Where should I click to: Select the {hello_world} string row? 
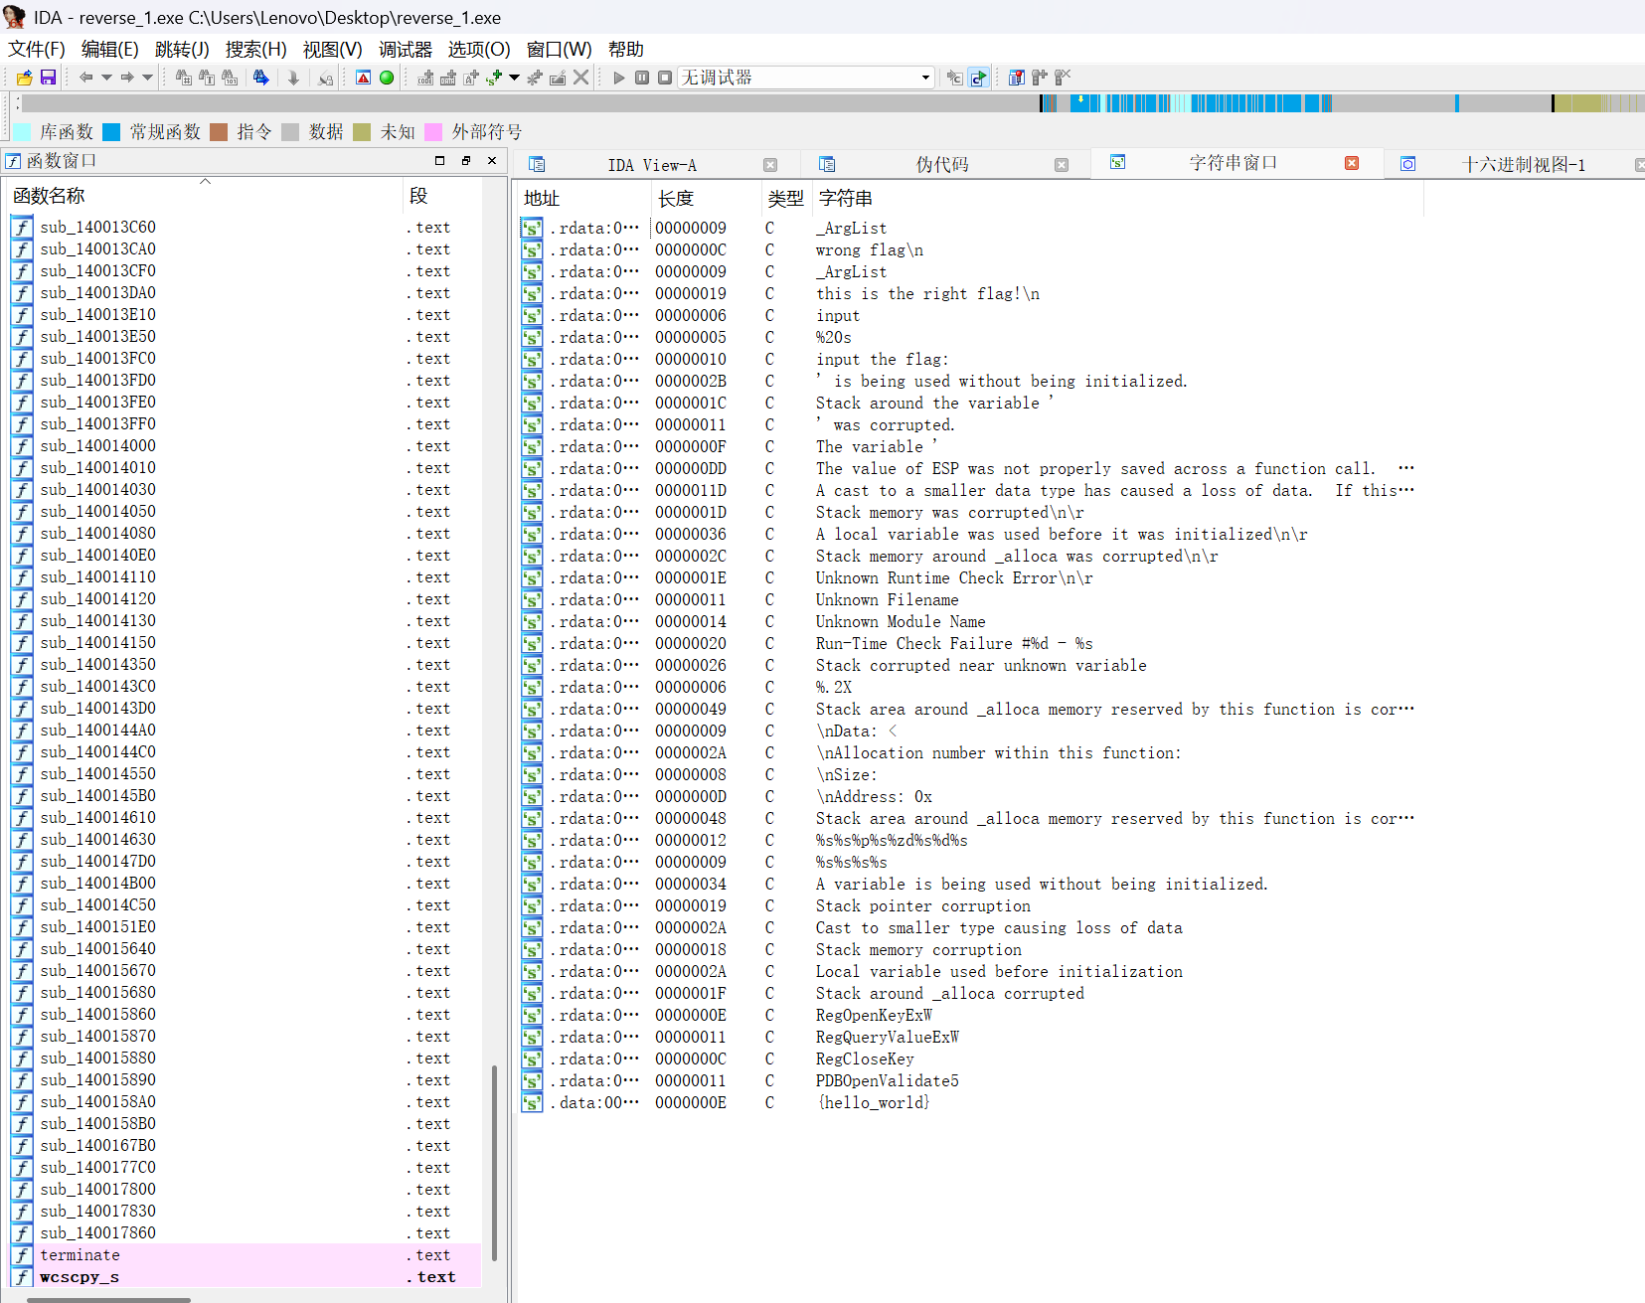[872, 1103]
